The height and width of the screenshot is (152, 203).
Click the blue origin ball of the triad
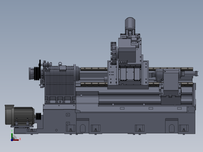click(12, 140)
